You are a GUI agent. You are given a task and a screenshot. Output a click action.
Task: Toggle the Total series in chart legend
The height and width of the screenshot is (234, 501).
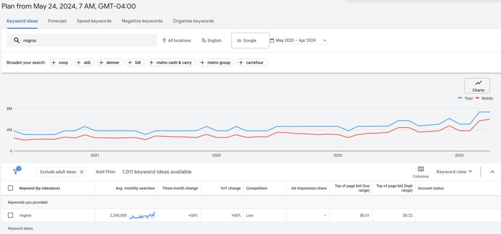click(x=466, y=98)
